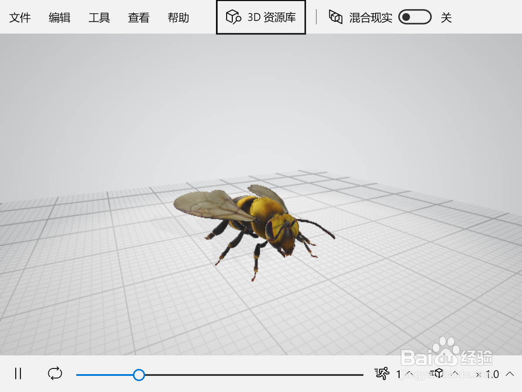
Task: Select the animation speed running-figure icon
Action: (381, 374)
